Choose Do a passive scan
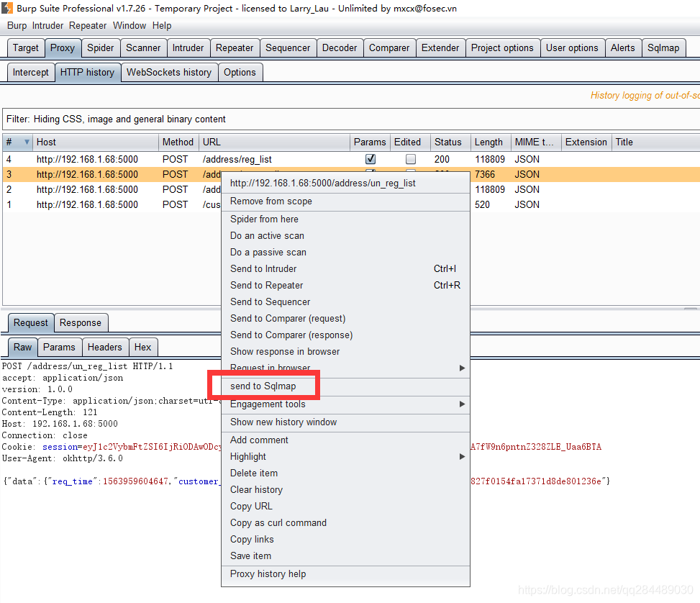 point(345,252)
